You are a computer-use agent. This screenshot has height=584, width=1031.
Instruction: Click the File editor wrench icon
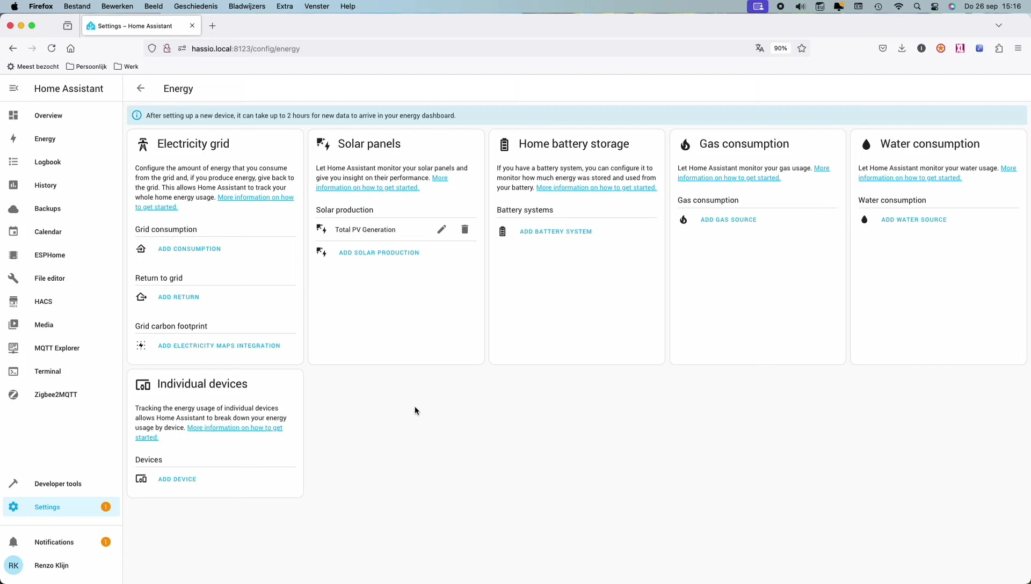(13, 278)
